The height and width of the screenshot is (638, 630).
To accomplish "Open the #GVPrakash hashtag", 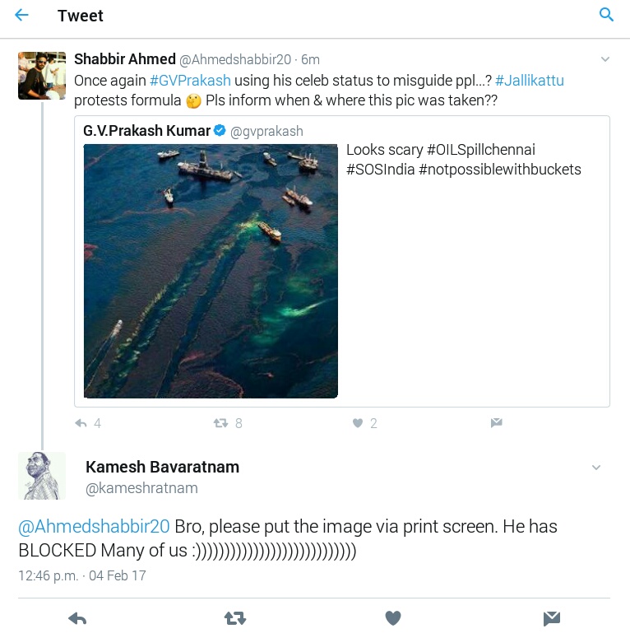I will (190, 81).
